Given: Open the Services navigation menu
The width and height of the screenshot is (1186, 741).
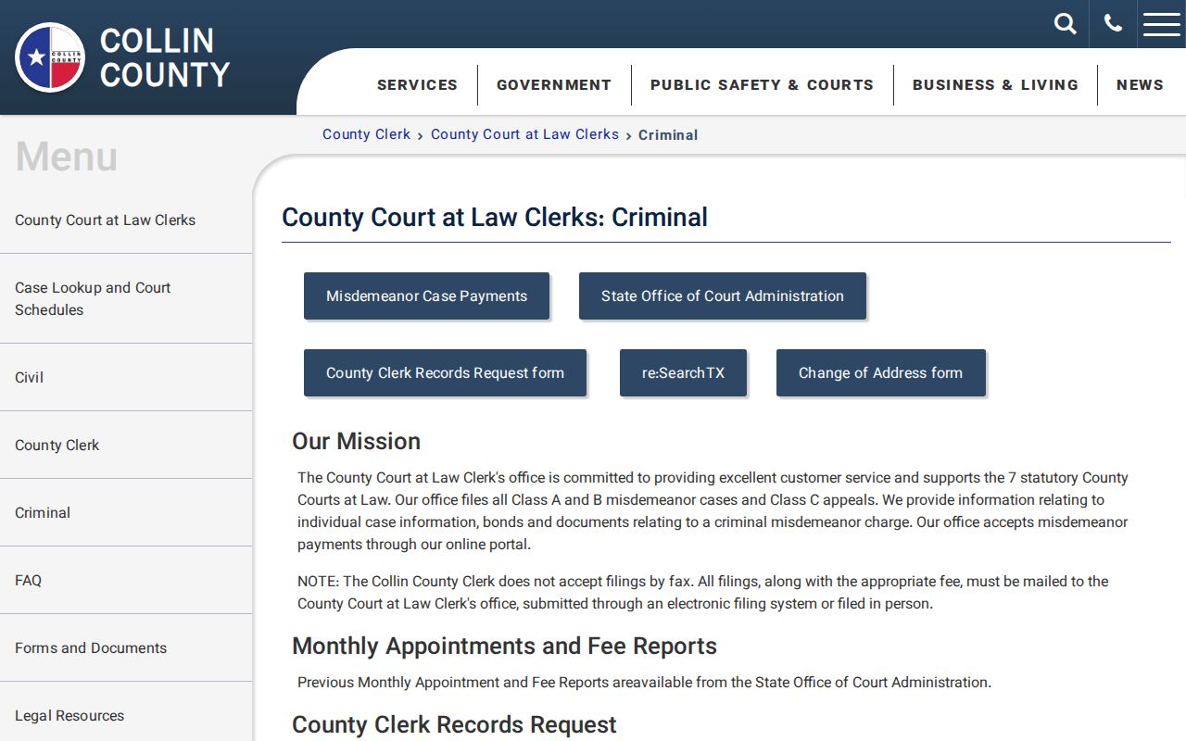Looking at the screenshot, I should point(417,84).
